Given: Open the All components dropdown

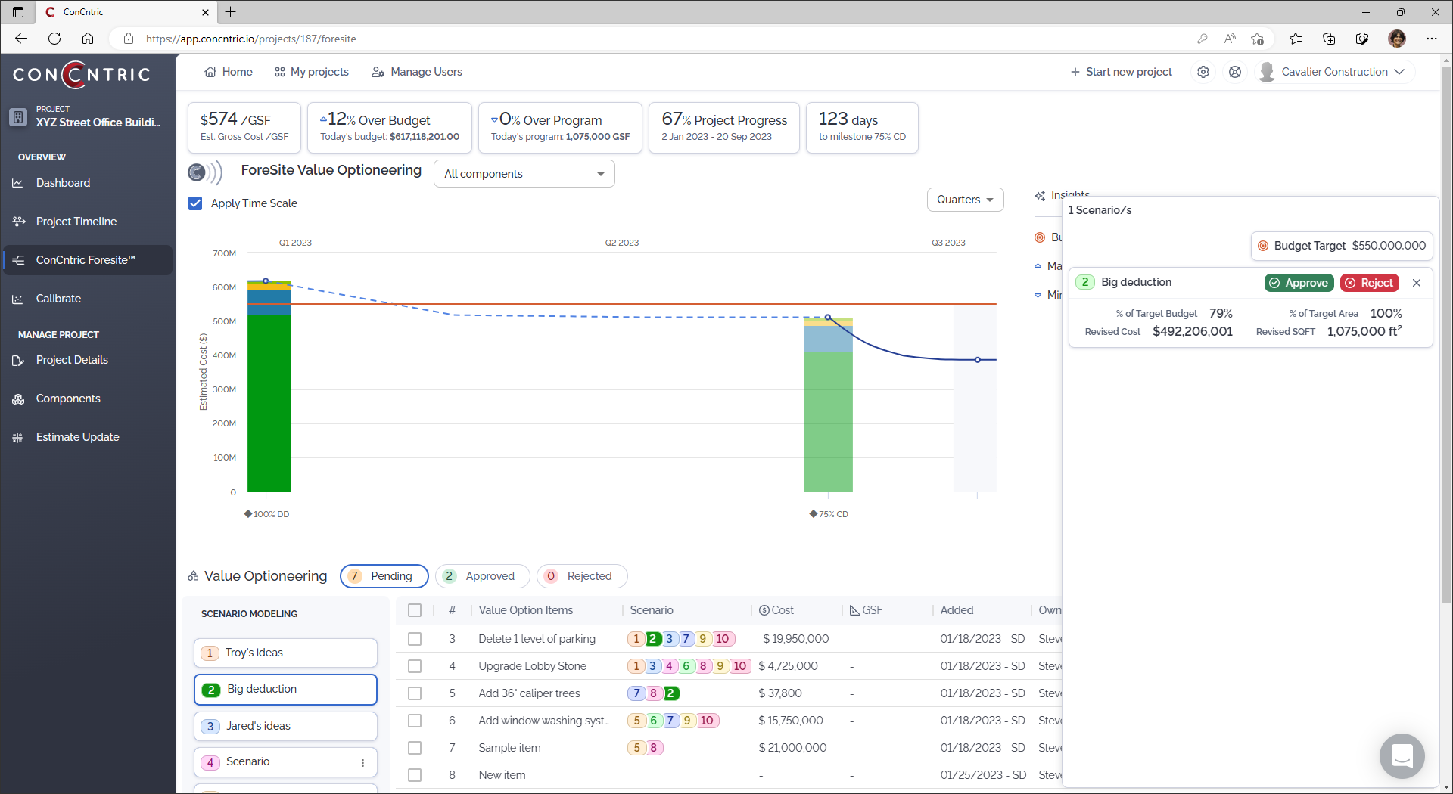Looking at the screenshot, I should click(x=524, y=174).
